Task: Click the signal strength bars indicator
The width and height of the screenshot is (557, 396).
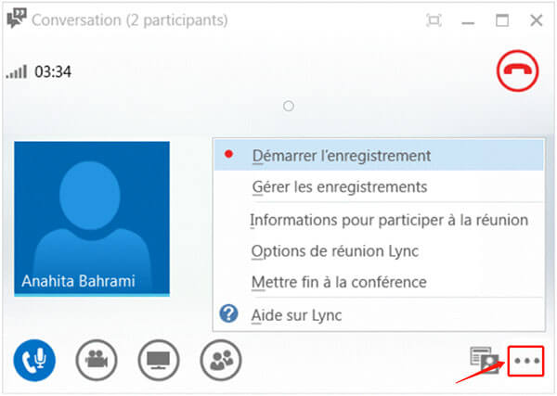Action: click(x=16, y=71)
